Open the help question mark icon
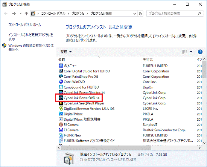The height and width of the screenshot is (167, 207). [200, 52]
